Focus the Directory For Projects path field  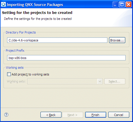coord(57,40)
